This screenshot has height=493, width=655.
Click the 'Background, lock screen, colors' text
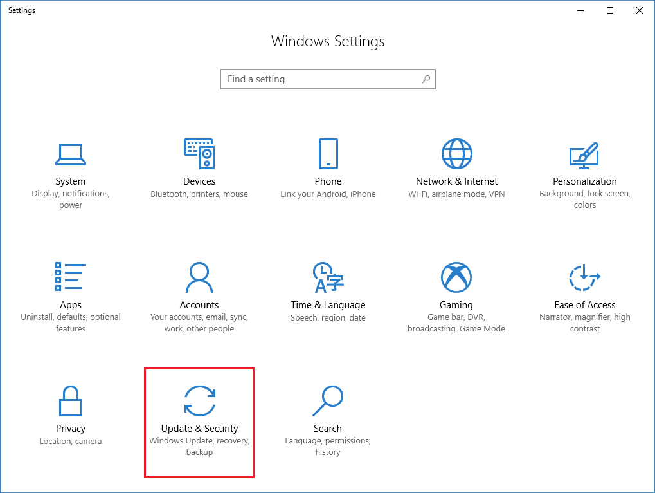point(585,200)
